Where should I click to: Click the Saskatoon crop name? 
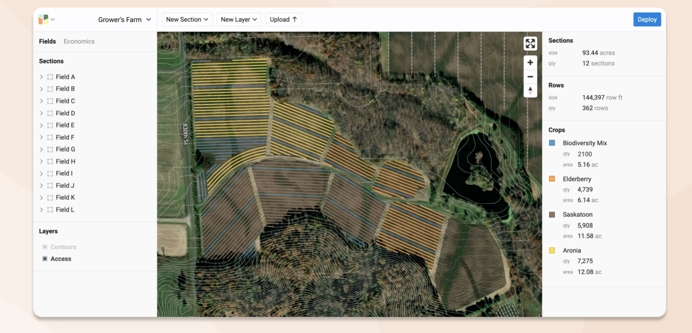tap(578, 215)
